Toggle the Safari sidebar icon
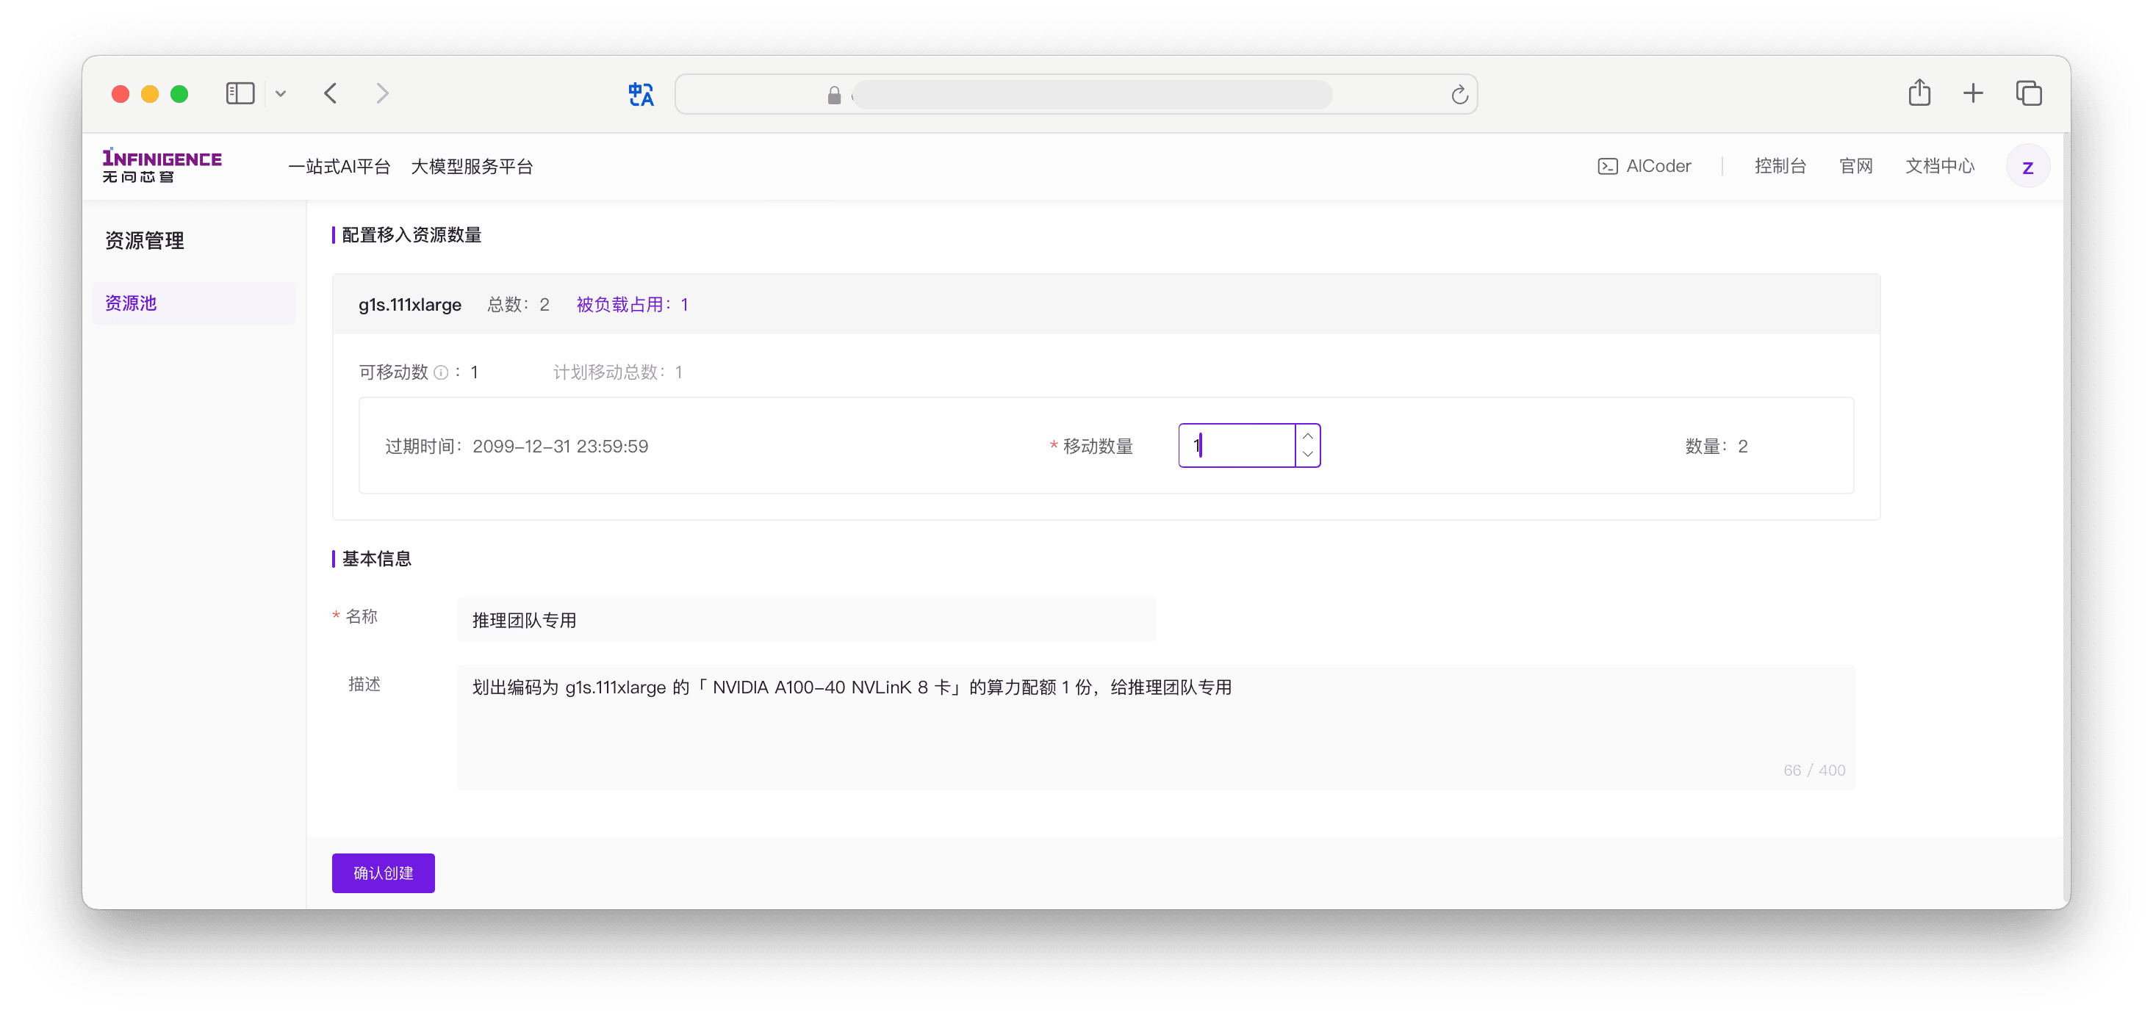 pyautogui.click(x=240, y=93)
